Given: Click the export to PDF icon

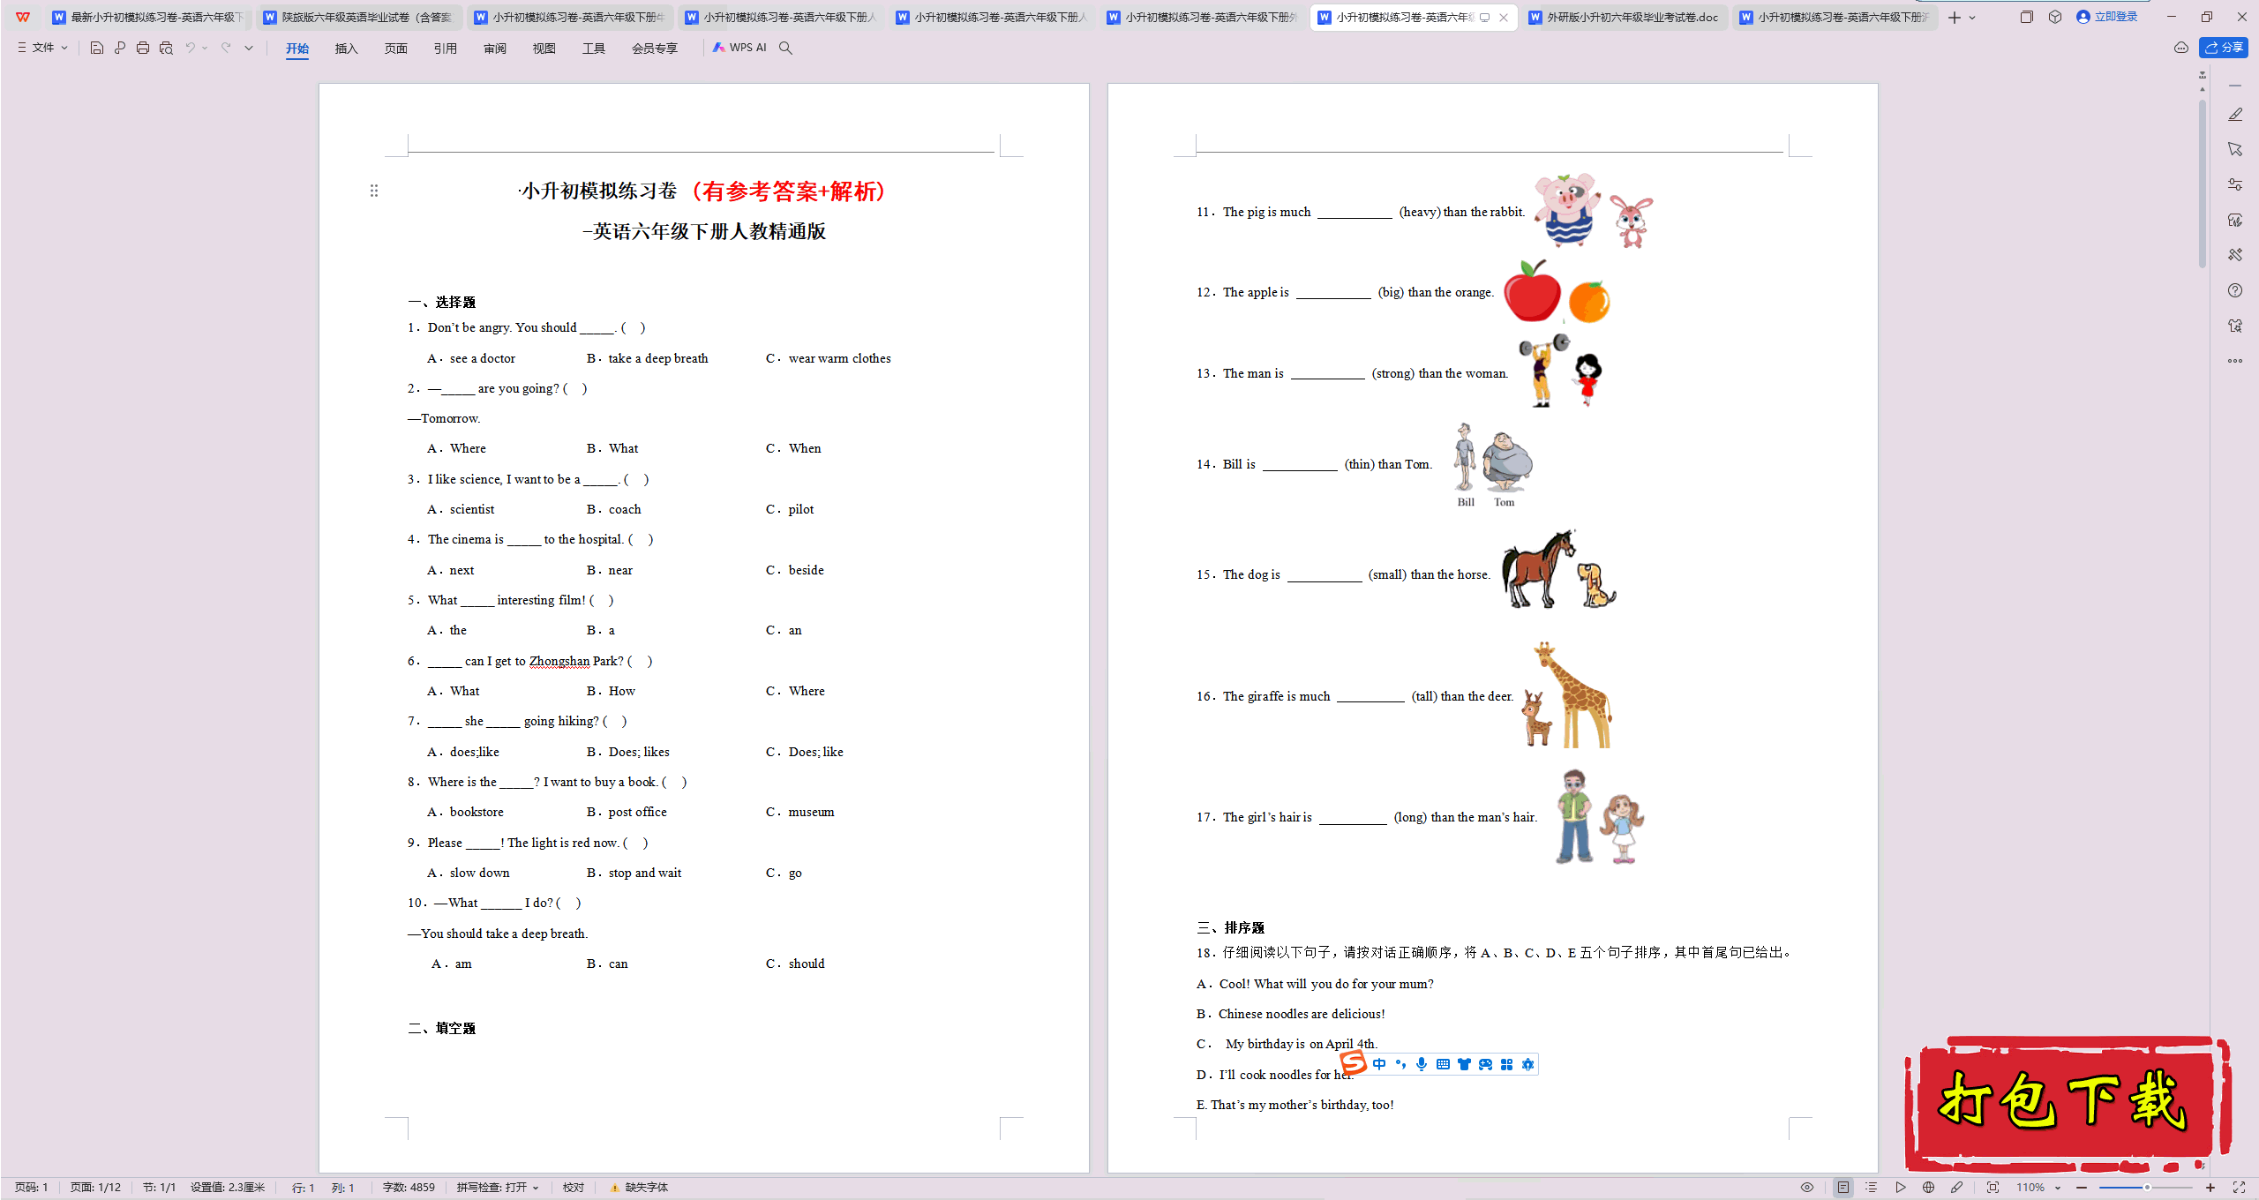Looking at the screenshot, I should tap(120, 48).
